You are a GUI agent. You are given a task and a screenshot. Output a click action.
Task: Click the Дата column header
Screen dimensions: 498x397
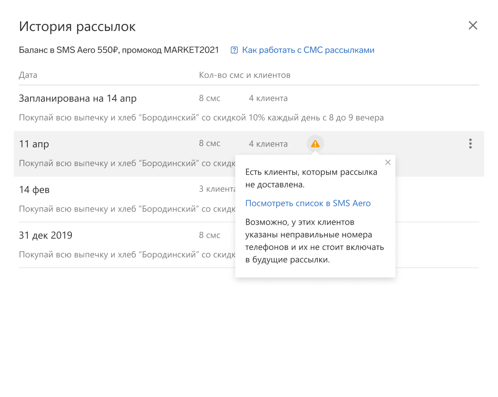point(28,75)
